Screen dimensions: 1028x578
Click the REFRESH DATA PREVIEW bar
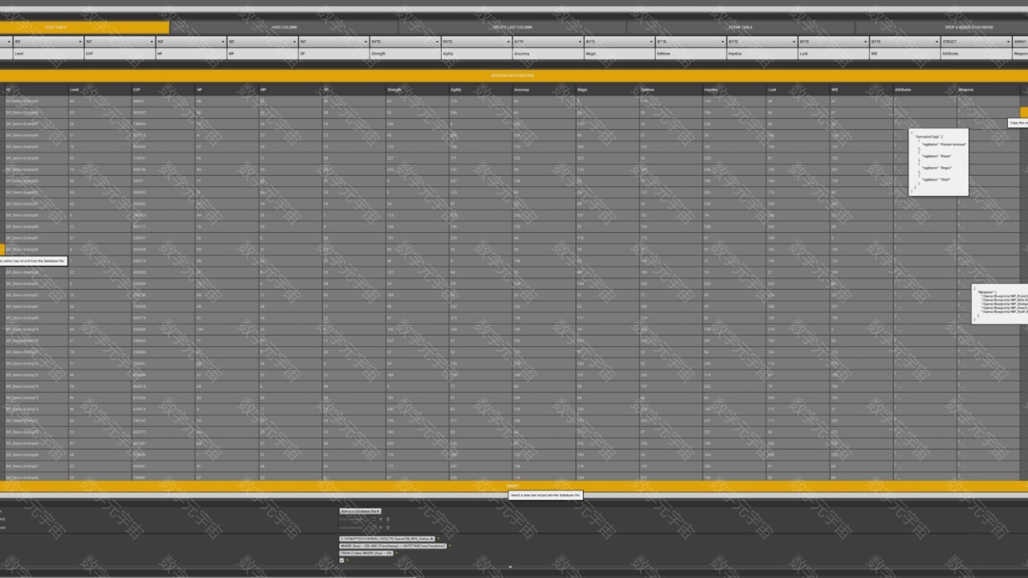[512, 75]
